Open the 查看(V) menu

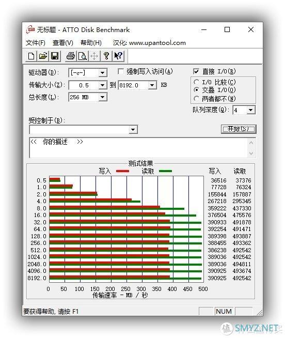pyautogui.click(x=62, y=43)
